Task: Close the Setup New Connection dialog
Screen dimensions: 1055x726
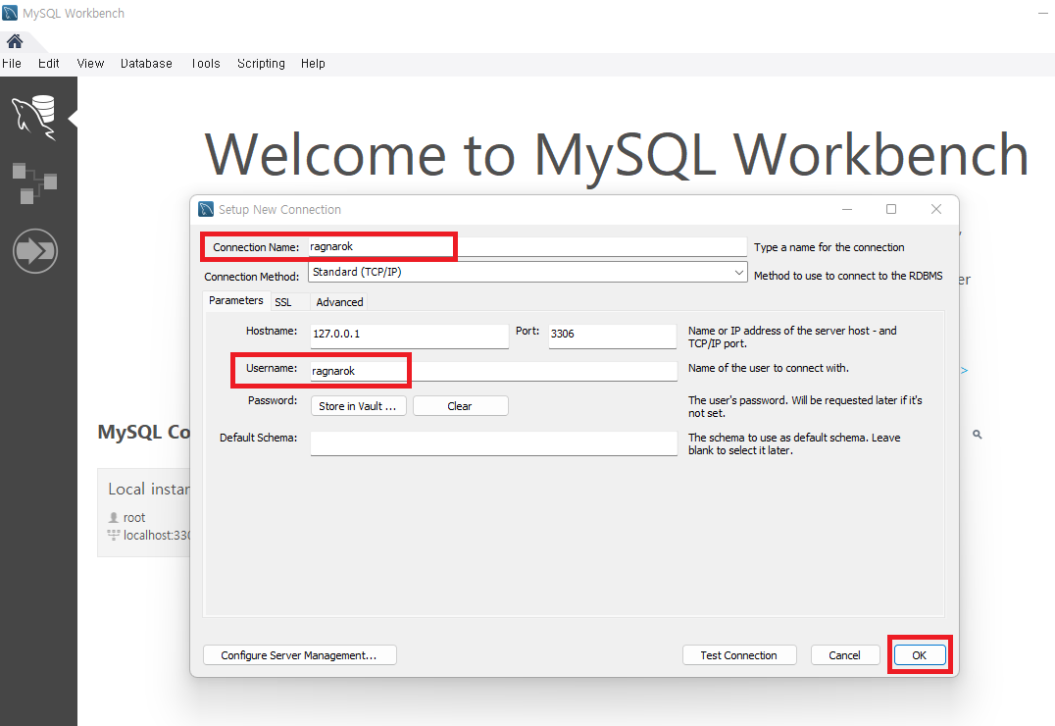Action: pyautogui.click(x=936, y=209)
